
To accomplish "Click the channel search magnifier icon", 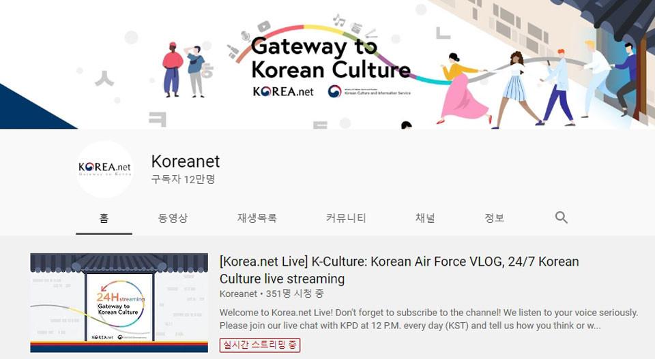I will pos(561,217).
